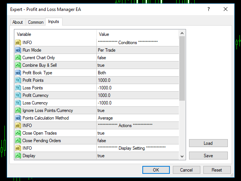
Task: Click the Profit Currency double icon
Action: coord(18,95)
